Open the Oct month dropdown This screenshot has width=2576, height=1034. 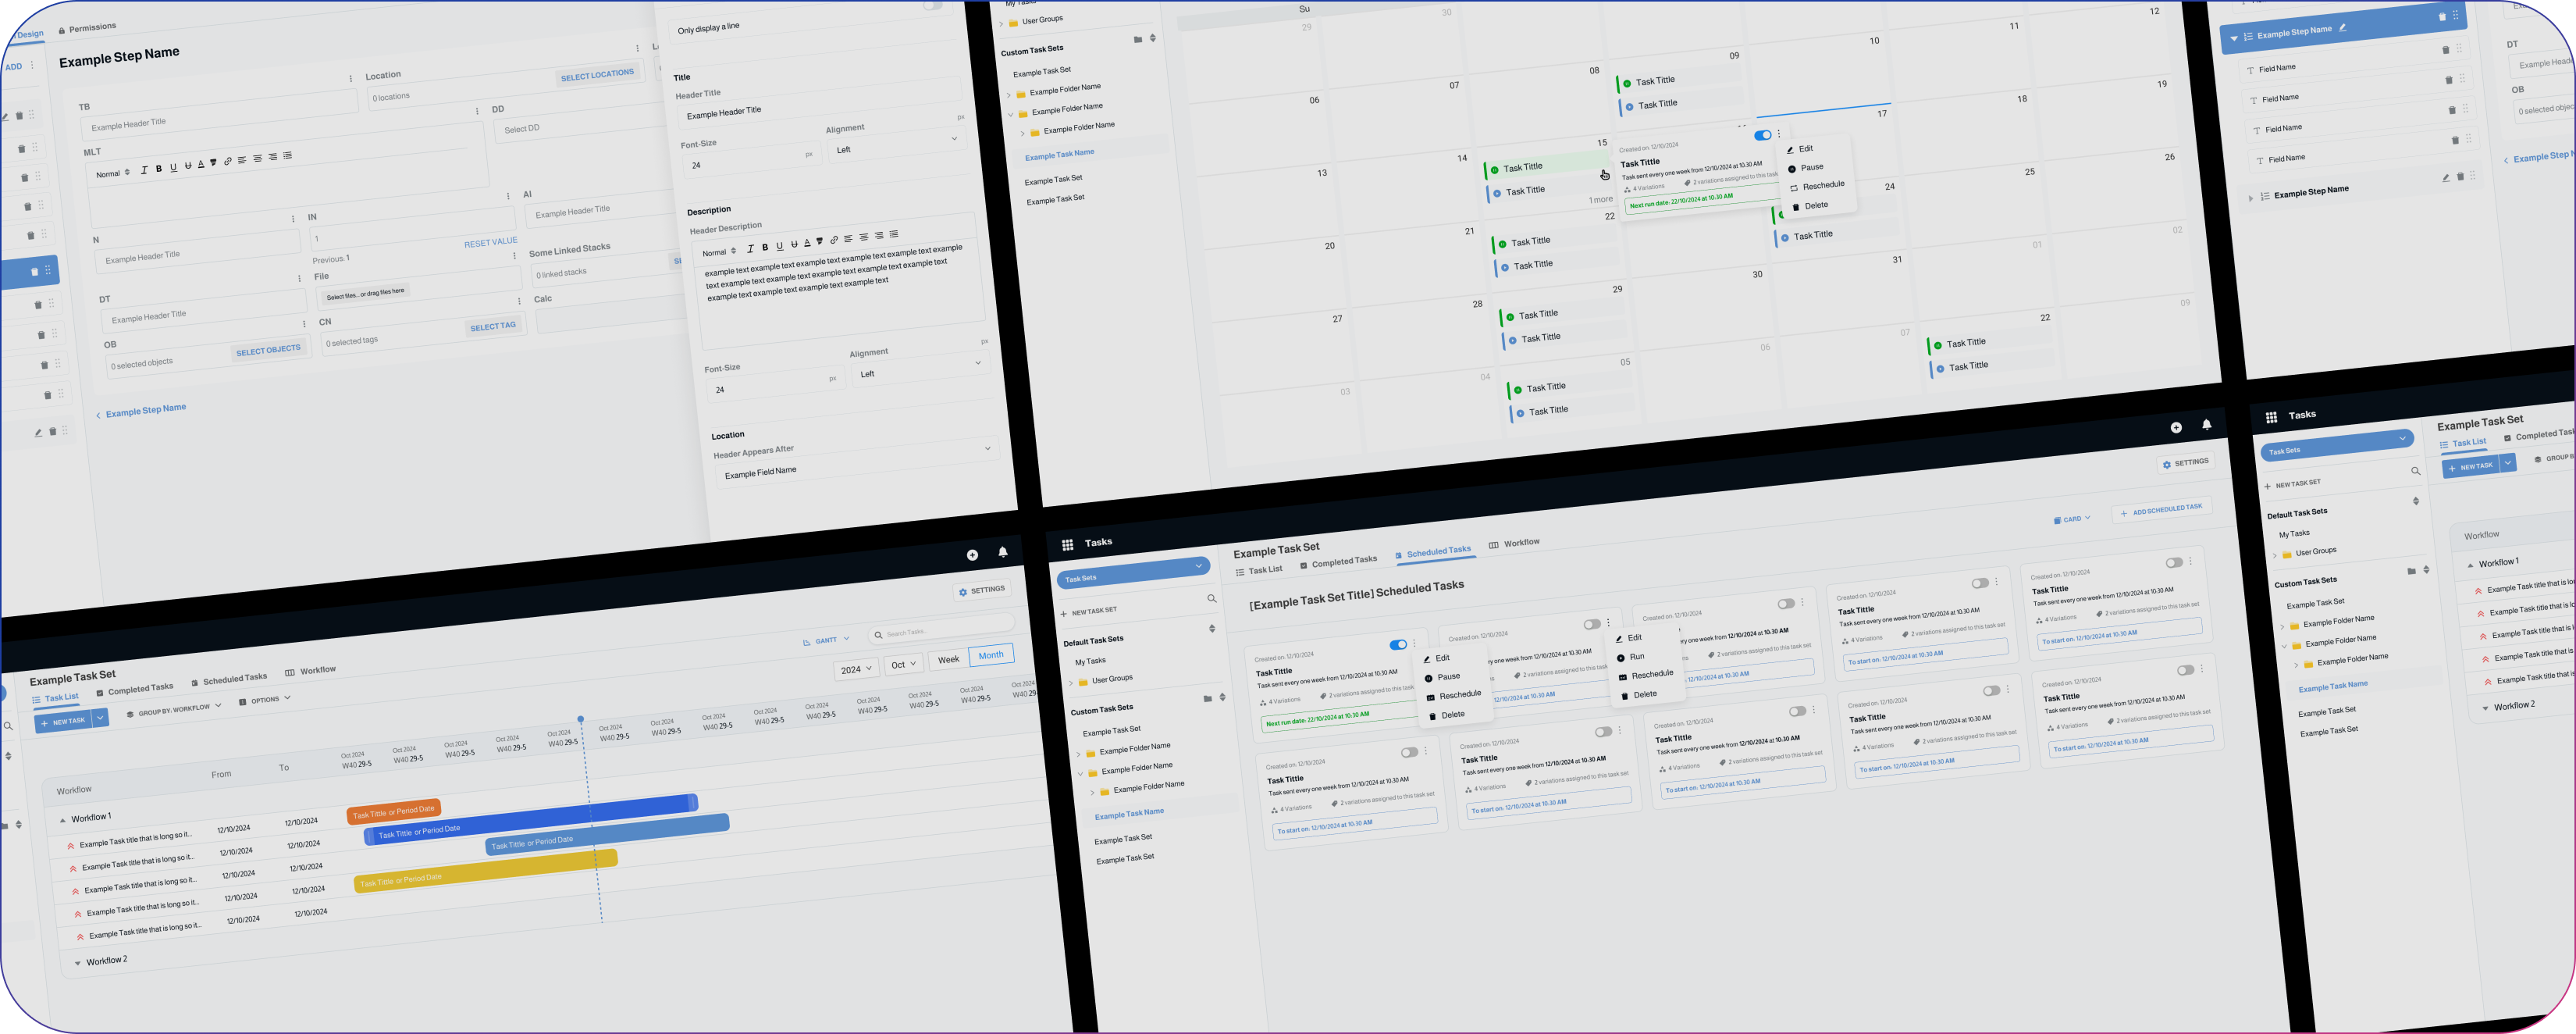904,664
